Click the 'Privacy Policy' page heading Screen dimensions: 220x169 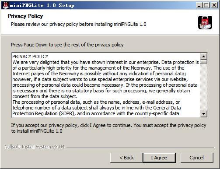pyautogui.click(x=25, y=16)
